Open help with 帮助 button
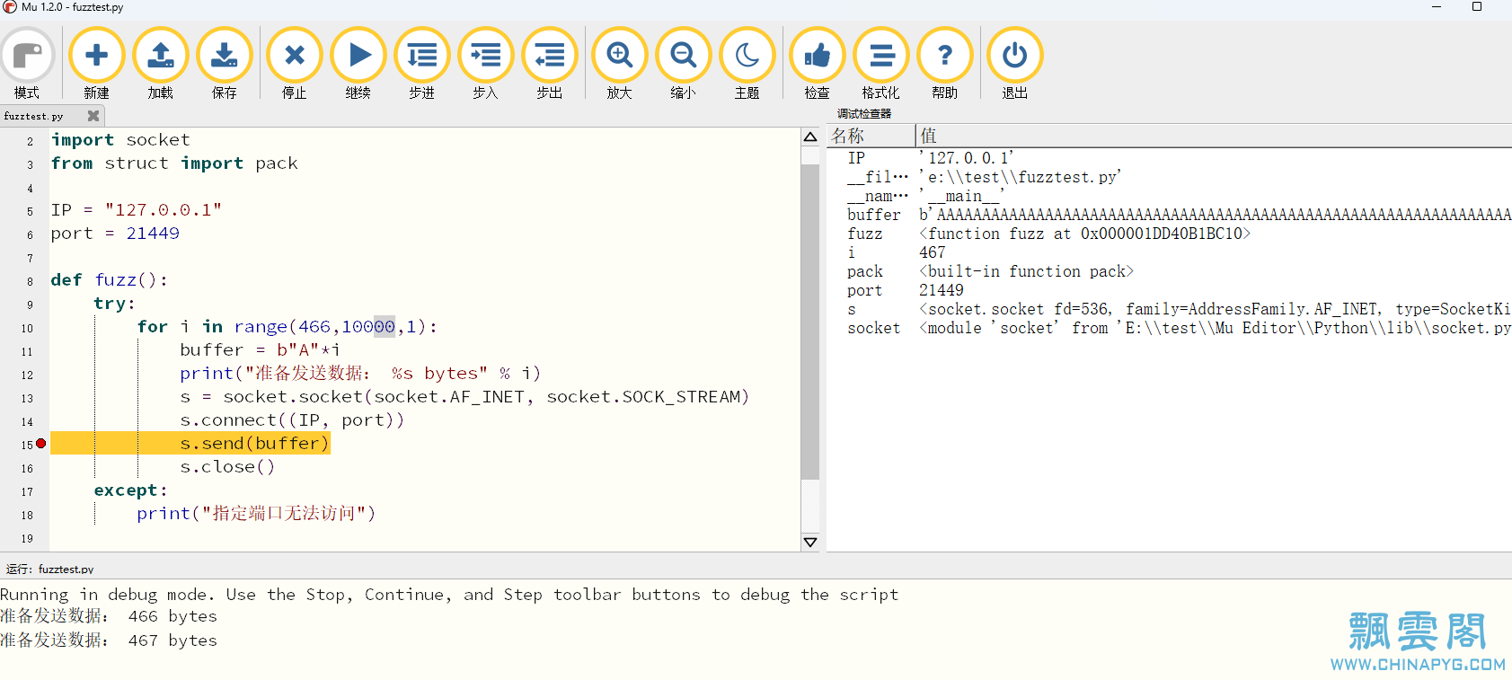The height and width of the screenshot is (680, 1512). (944, 63)
